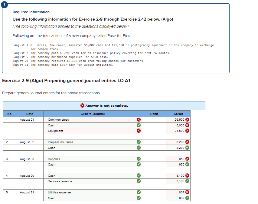The width and height of the screenshot is (258, 204).
Task: Click green check on August 20 Cash account
Action: [x=139, y=176]
